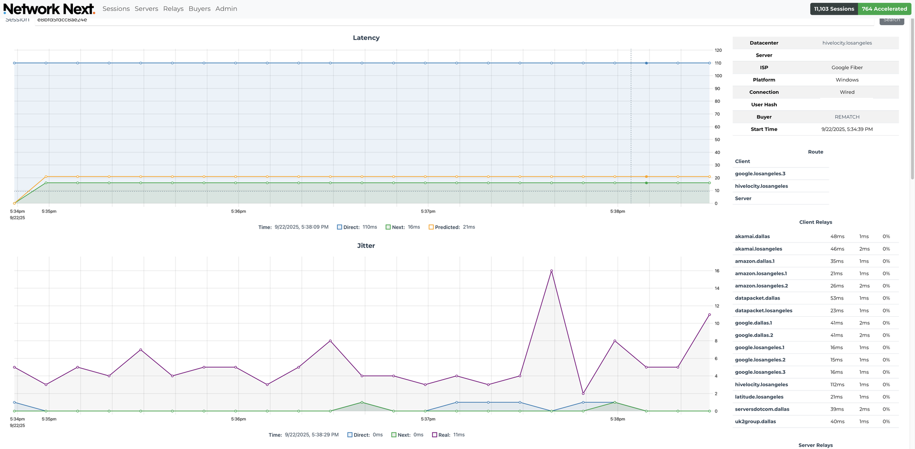
Task: Click the Network Next logo
Action: click(49, 9)
